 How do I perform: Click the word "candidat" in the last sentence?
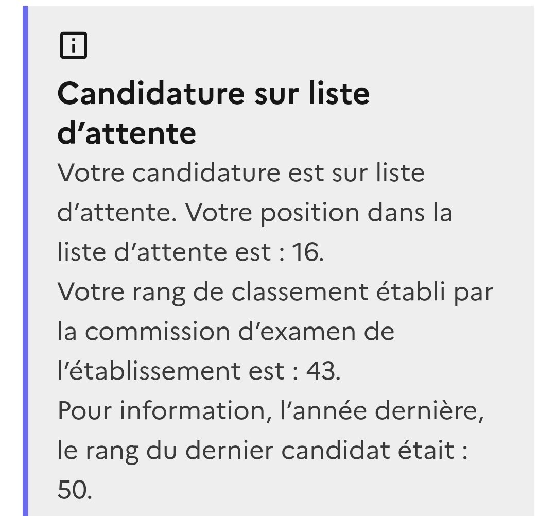click(x=336, y=451)
